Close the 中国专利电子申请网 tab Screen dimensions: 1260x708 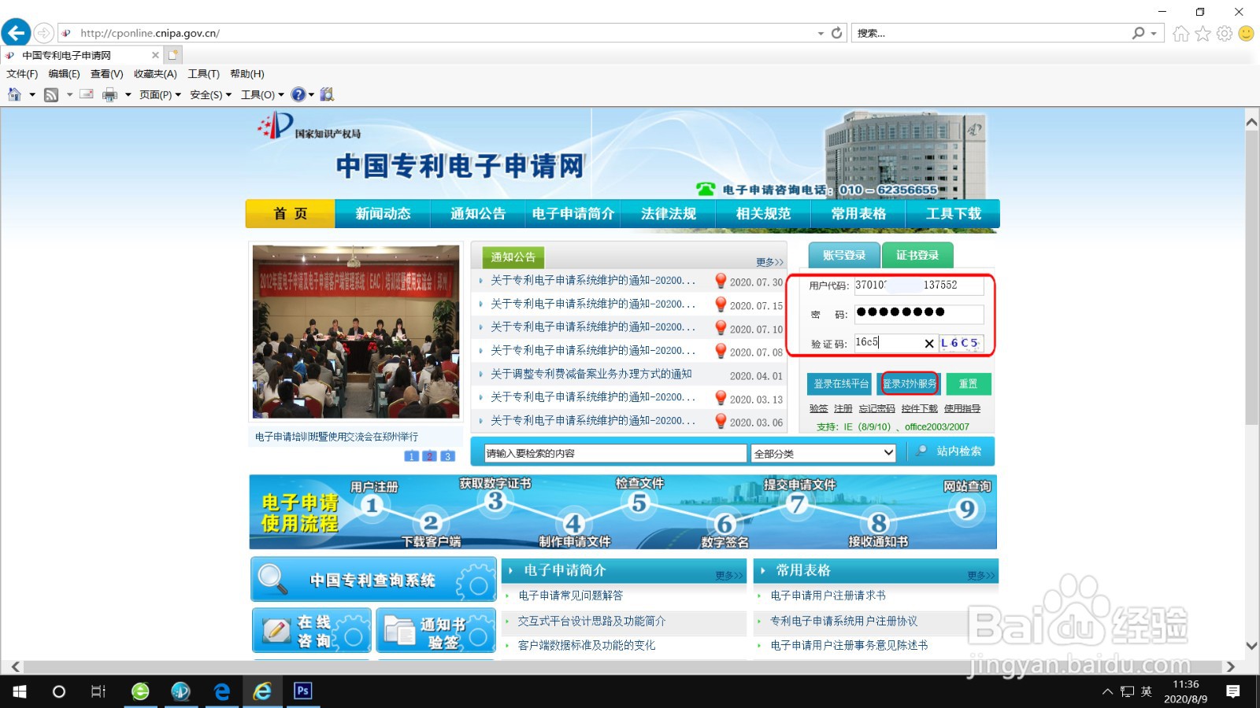pos(155,55)
